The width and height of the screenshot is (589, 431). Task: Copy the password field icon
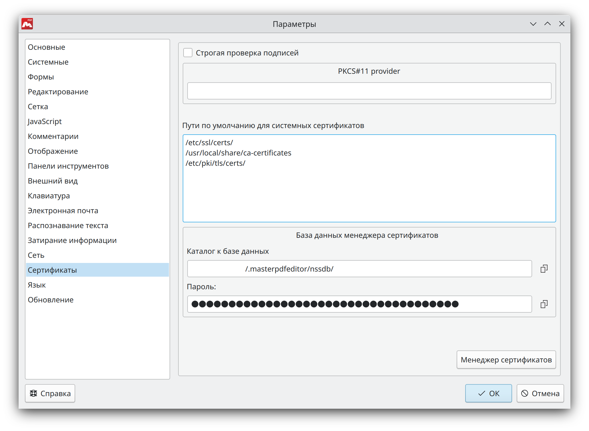click(x=544, y=304)
